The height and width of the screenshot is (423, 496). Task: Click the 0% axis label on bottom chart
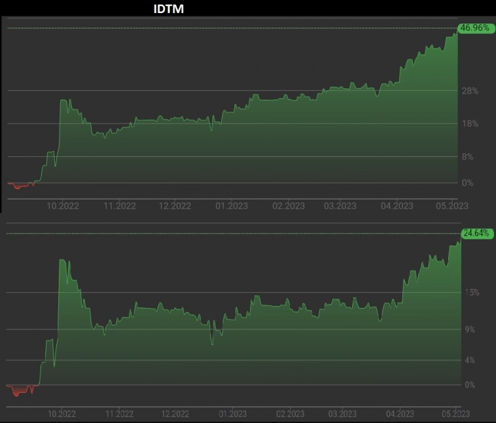(x=470, y=384)
